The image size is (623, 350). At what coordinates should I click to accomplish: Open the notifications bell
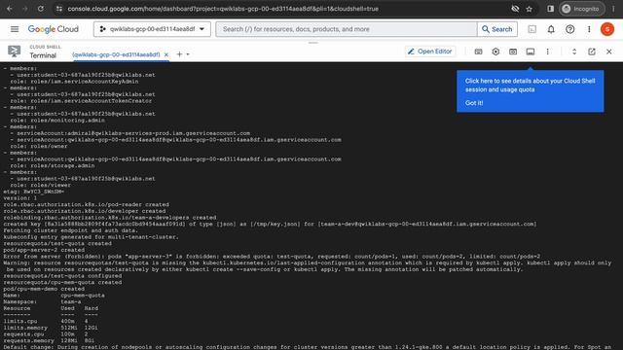click(x=551, y=29)
